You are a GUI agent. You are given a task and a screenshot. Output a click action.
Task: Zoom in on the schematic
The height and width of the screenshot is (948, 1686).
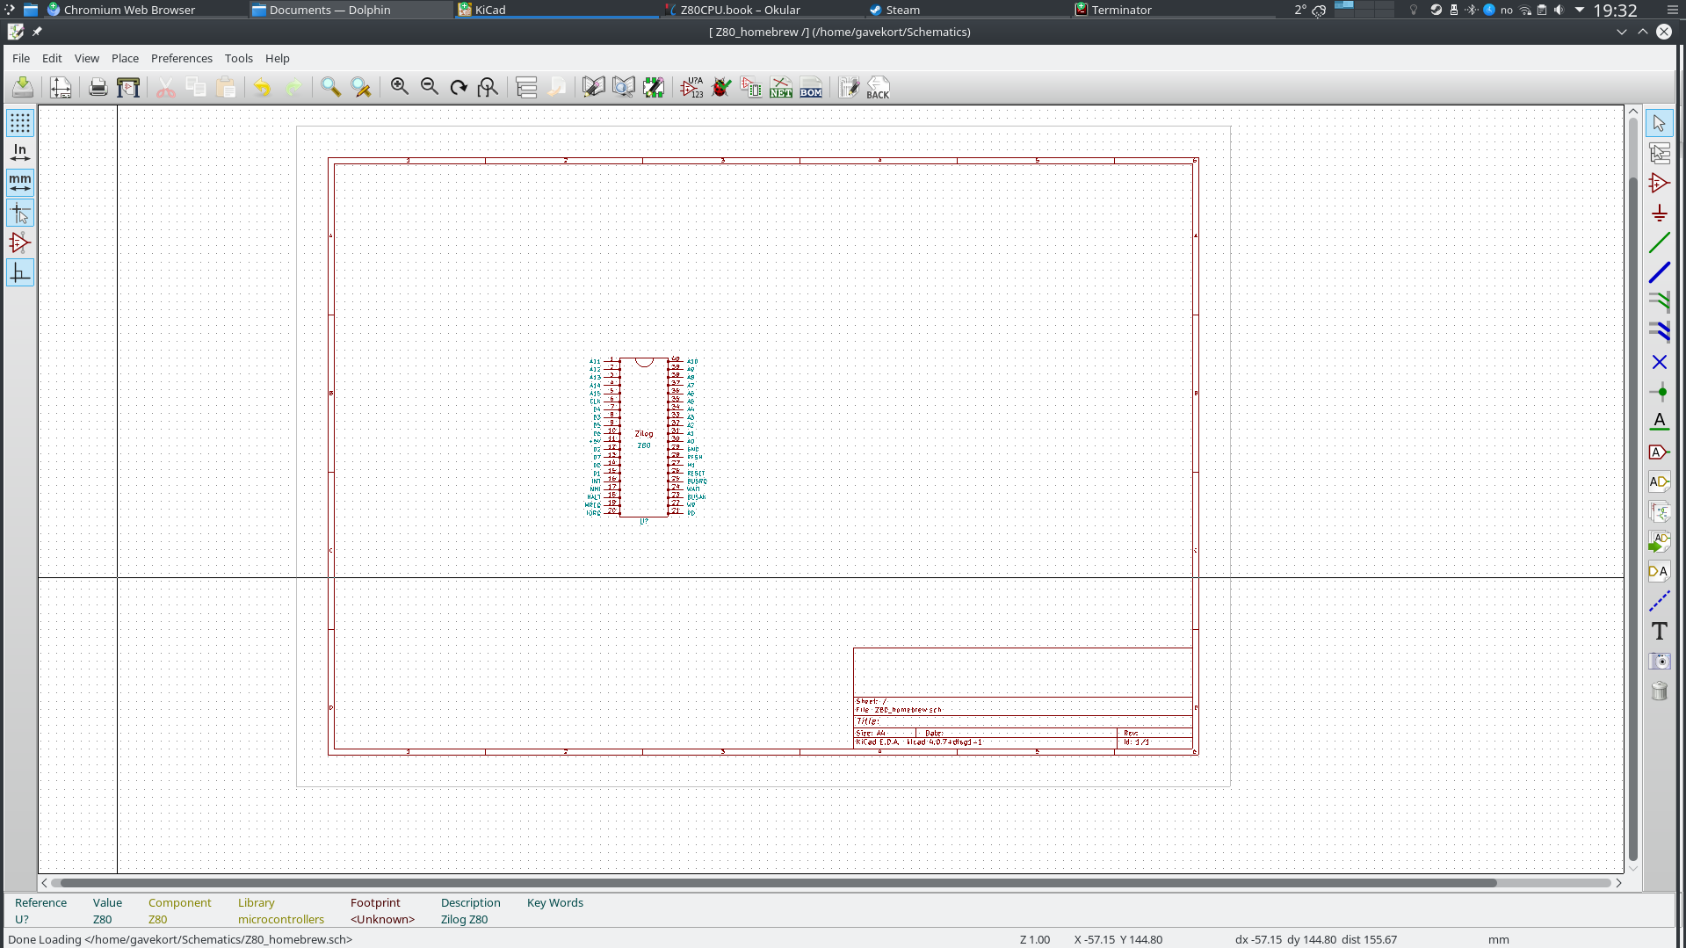[x=400, y=87]
